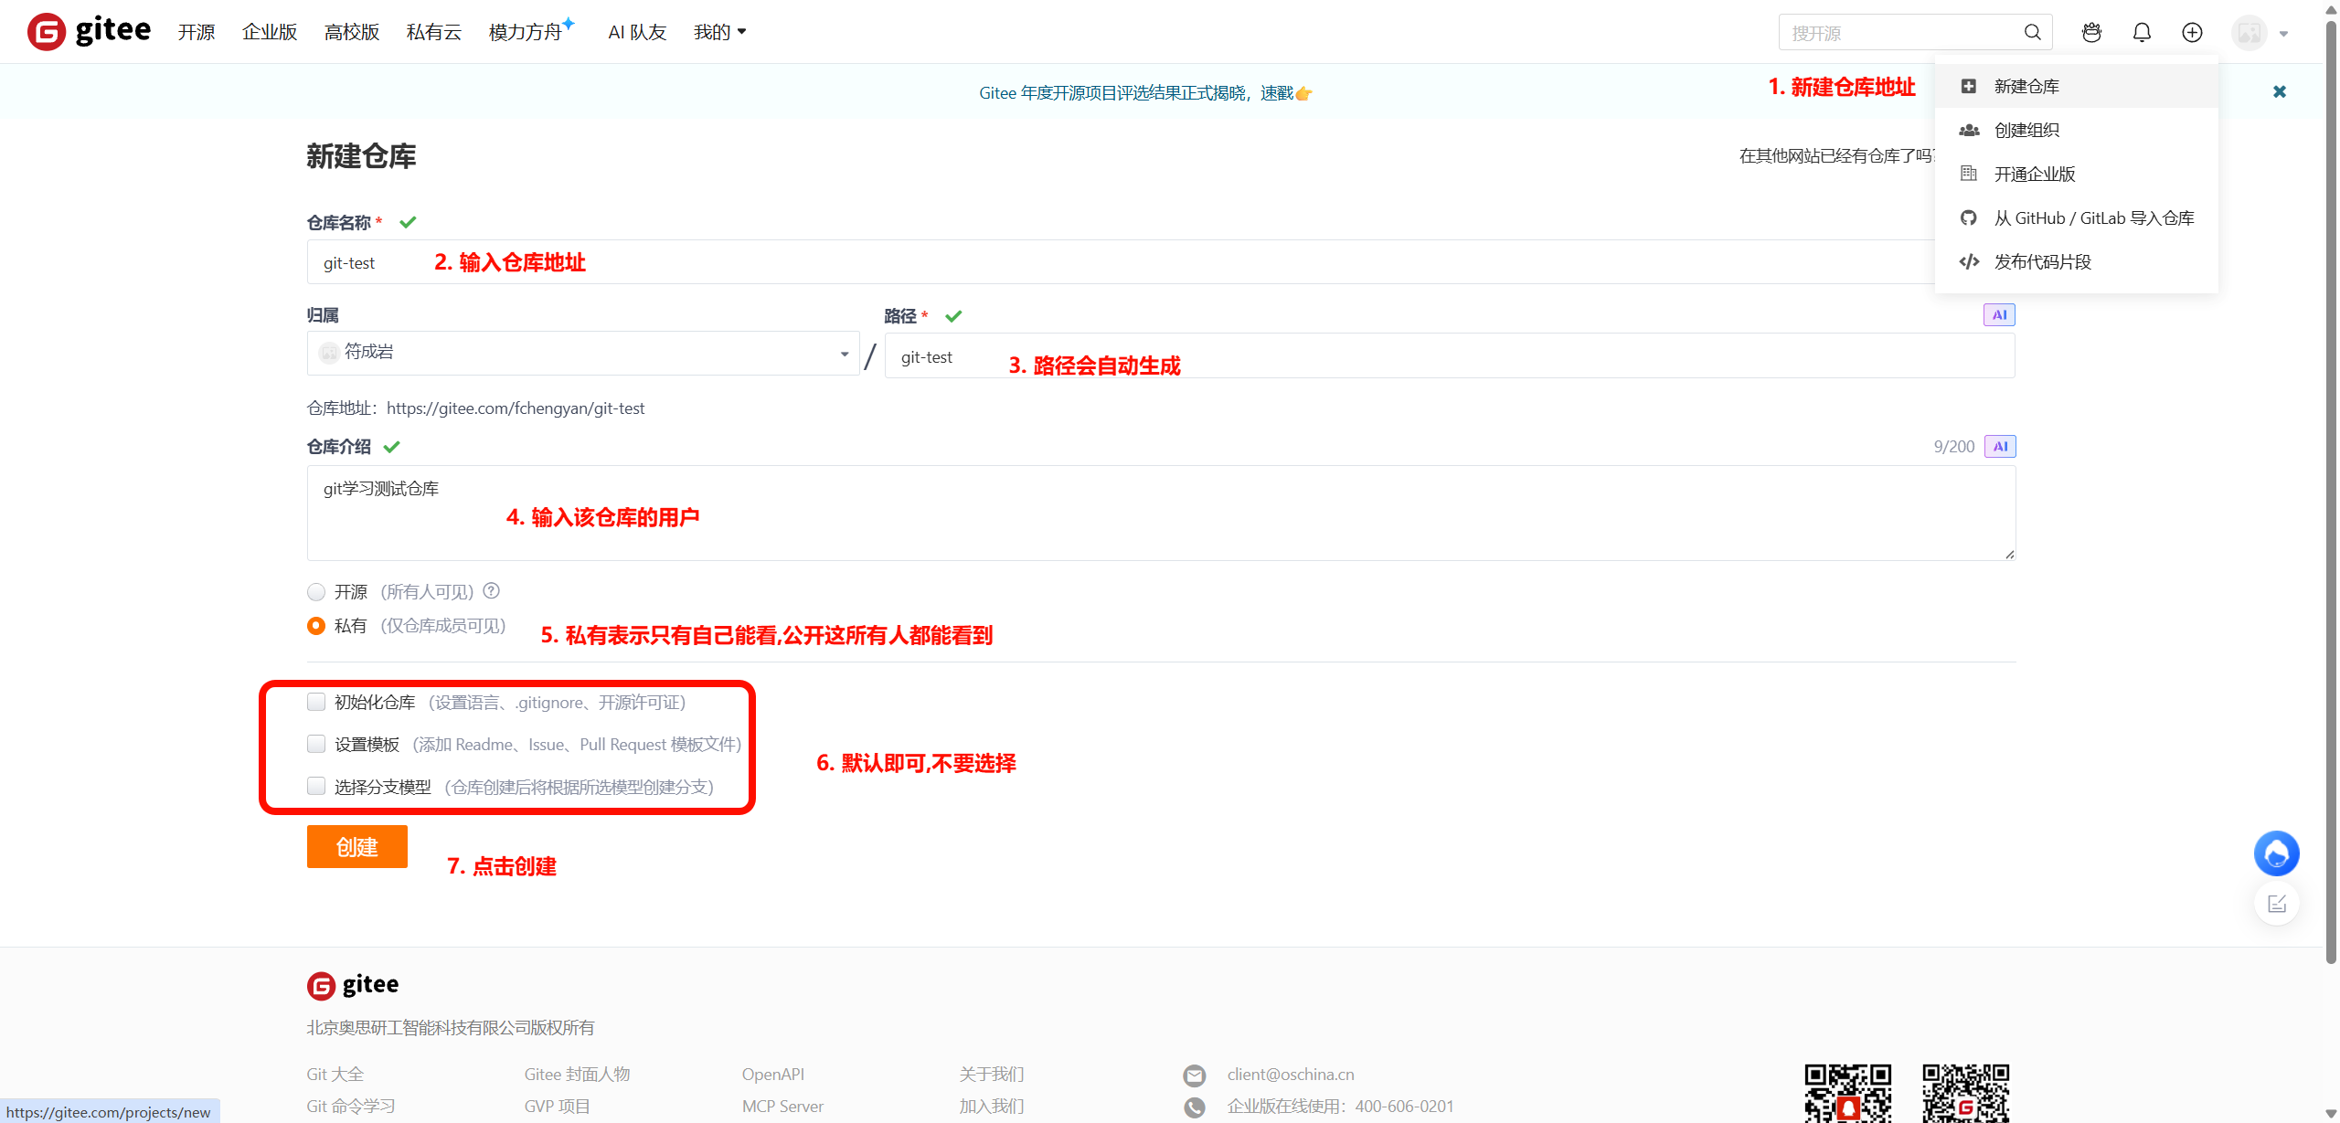Select 从 GitHub / GitLab 导入仓库 menu item
Image resolution: width=2340 pixels, height=1123 pixels.
tap(2093, 218)
